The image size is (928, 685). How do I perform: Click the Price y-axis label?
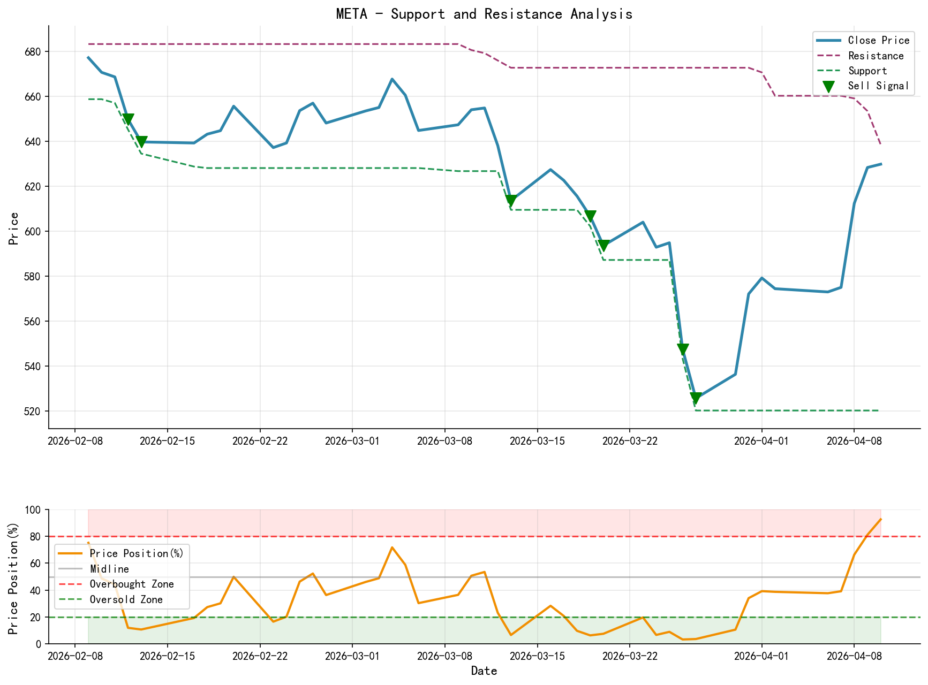pos(14,229)
